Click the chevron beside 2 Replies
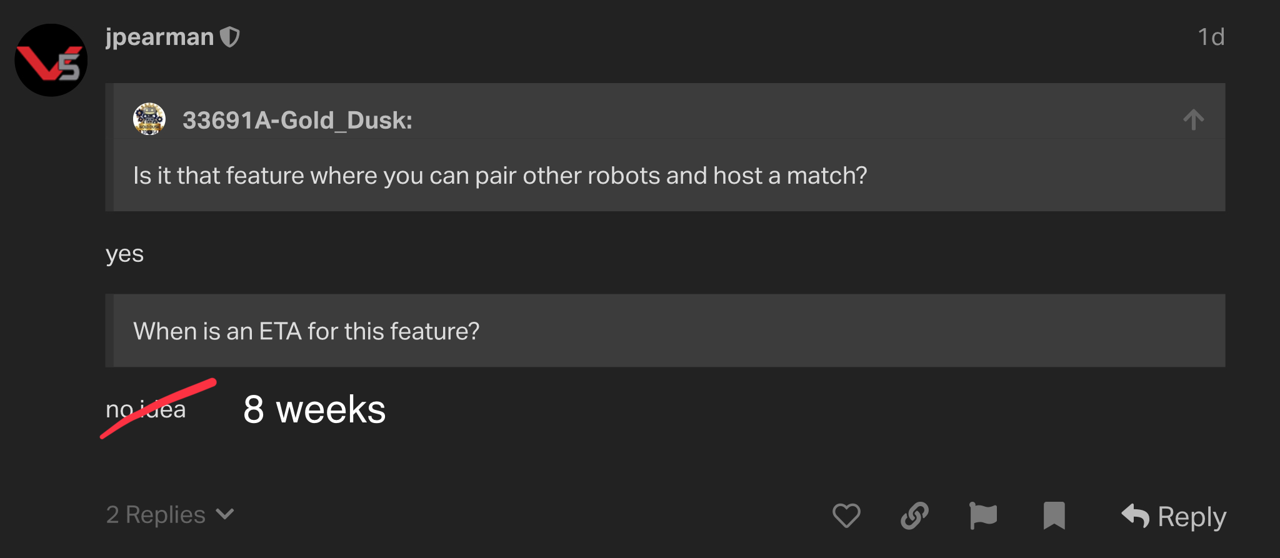1280x558 pixels. [225, 514]
